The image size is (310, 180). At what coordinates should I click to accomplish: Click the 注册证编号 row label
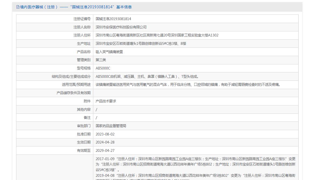pos(82,19)
